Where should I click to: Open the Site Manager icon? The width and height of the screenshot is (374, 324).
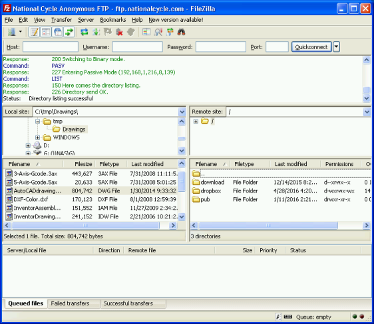pos(11,32)
